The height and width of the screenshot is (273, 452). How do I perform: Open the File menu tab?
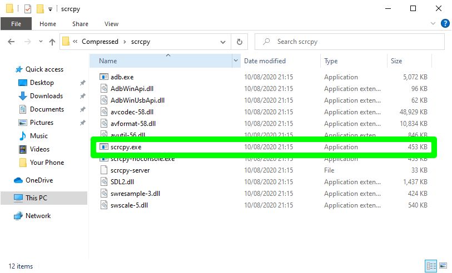[16, 24]
